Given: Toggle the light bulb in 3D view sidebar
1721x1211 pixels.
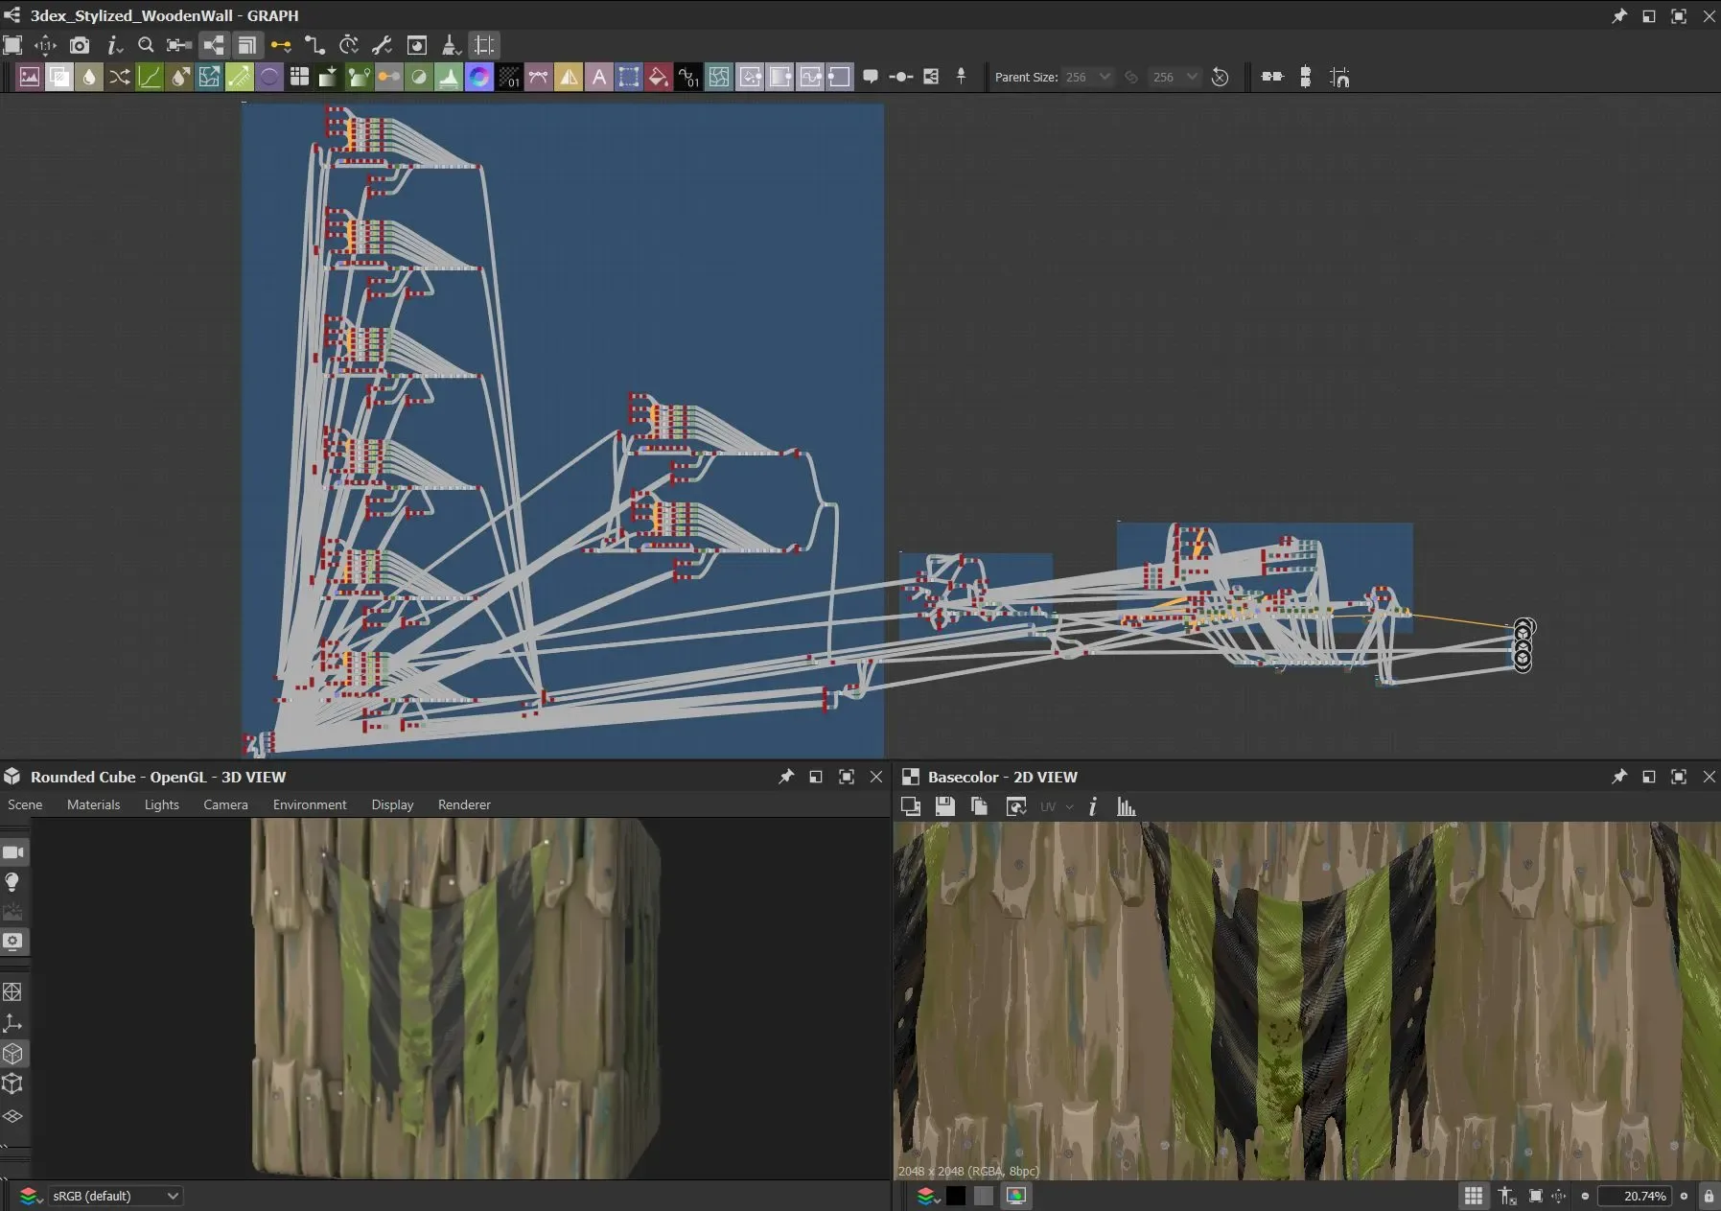Looking at the screenshot, I should coord(12,882).
